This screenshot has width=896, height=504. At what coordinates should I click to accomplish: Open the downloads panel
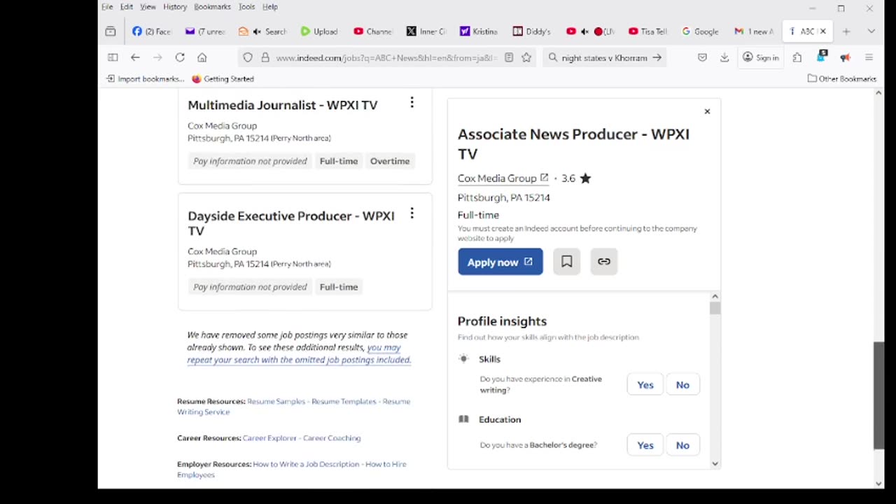click(x=724, y=57)
